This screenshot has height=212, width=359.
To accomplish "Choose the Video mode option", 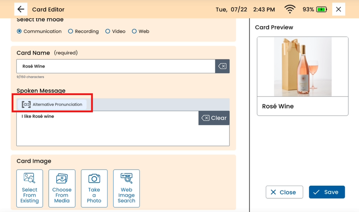I will (x=108, y=31).
